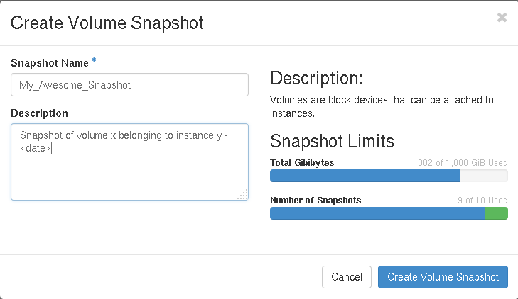Image resolution: width=518 pixels, height=299 pixels.
Task: Click the textarea resize grip handle
Action: click(x=243, y=195)
